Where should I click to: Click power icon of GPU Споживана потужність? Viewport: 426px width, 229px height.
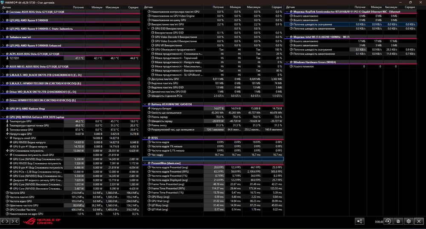coord(7,151)
